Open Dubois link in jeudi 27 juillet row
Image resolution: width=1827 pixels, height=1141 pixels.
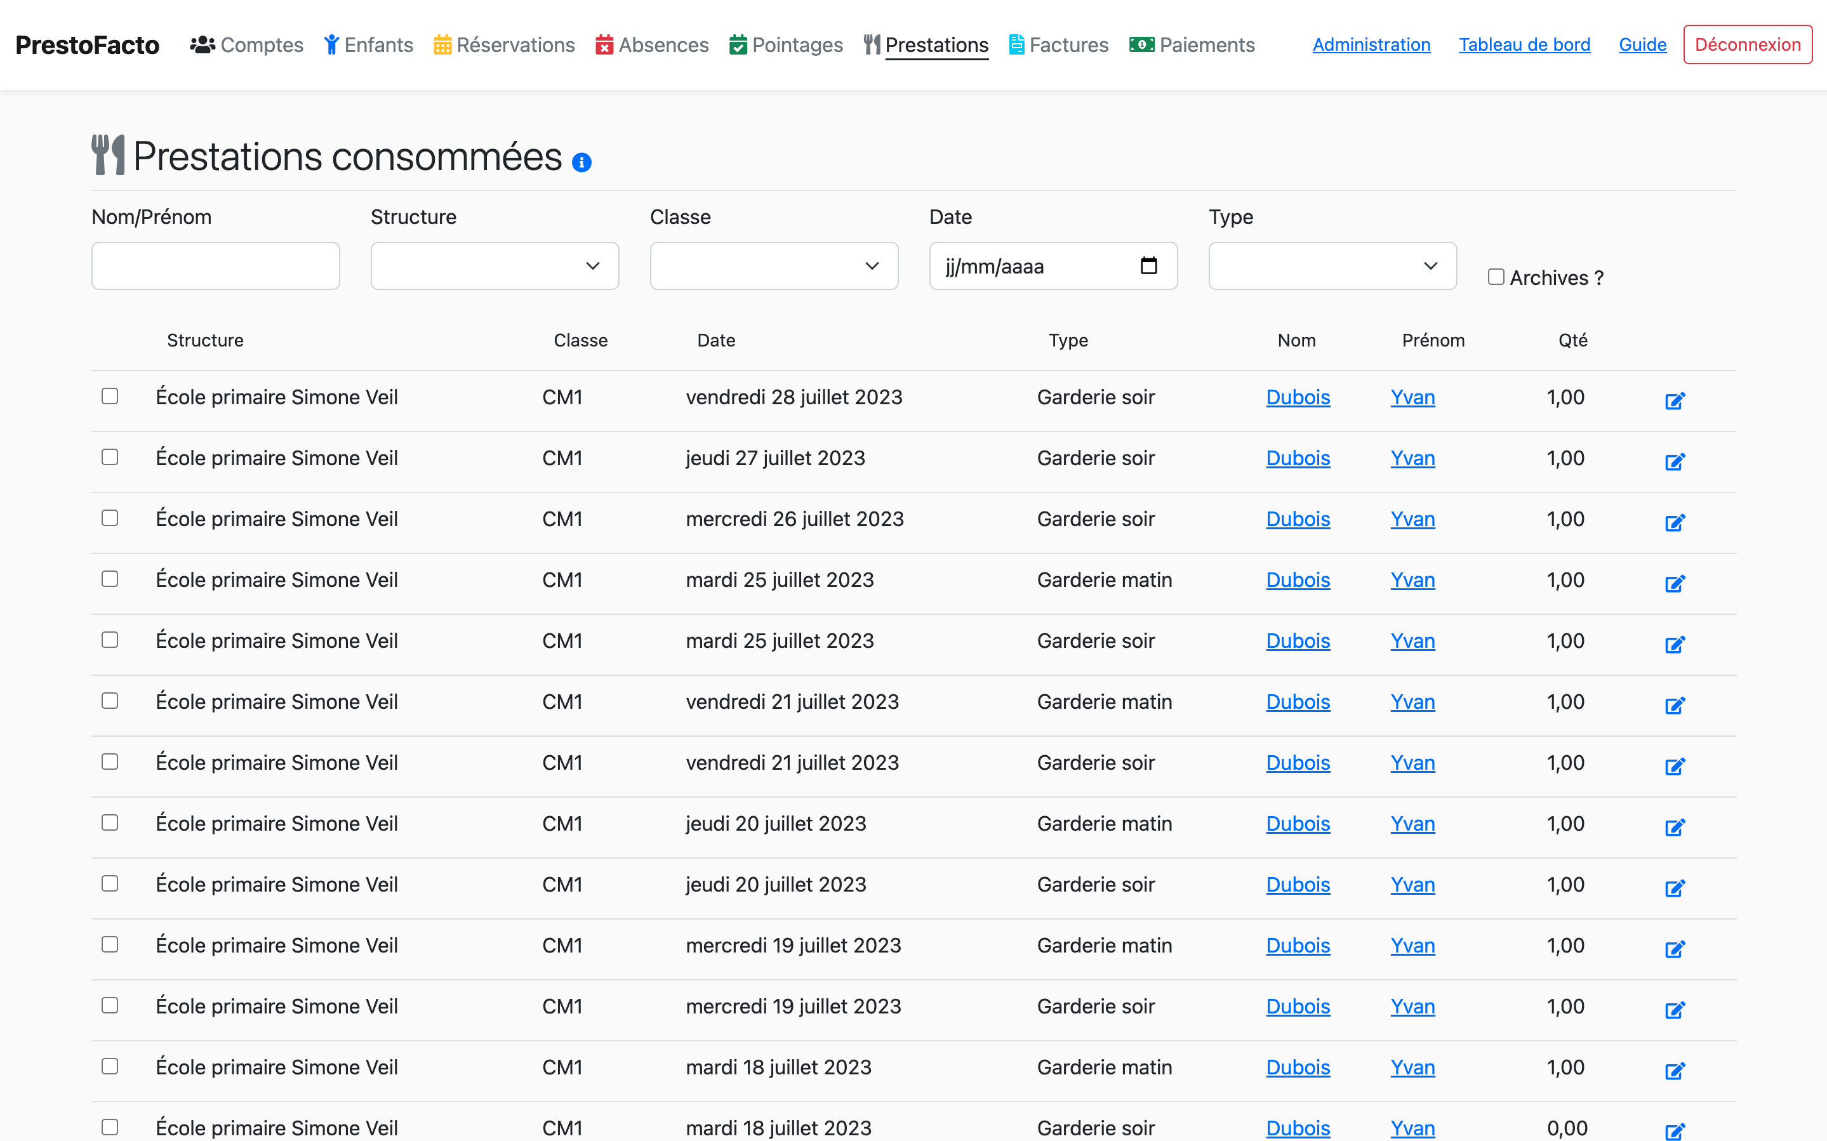[1297, 458]
